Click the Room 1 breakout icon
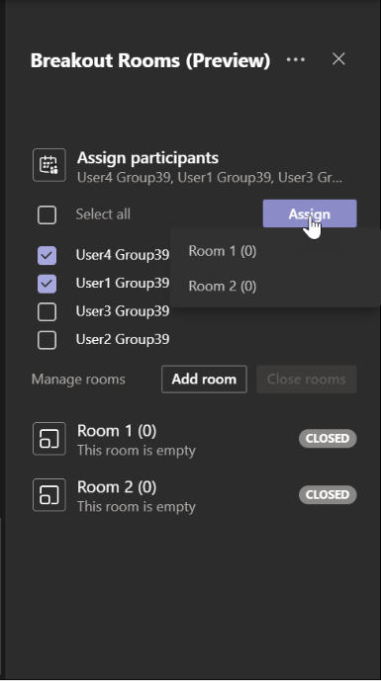Screen dimensions: 381x681 coord(49,439)
